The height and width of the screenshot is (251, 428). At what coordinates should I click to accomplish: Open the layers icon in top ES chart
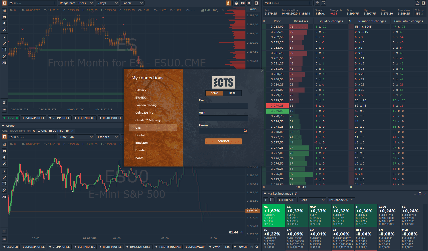pos(4,17)
